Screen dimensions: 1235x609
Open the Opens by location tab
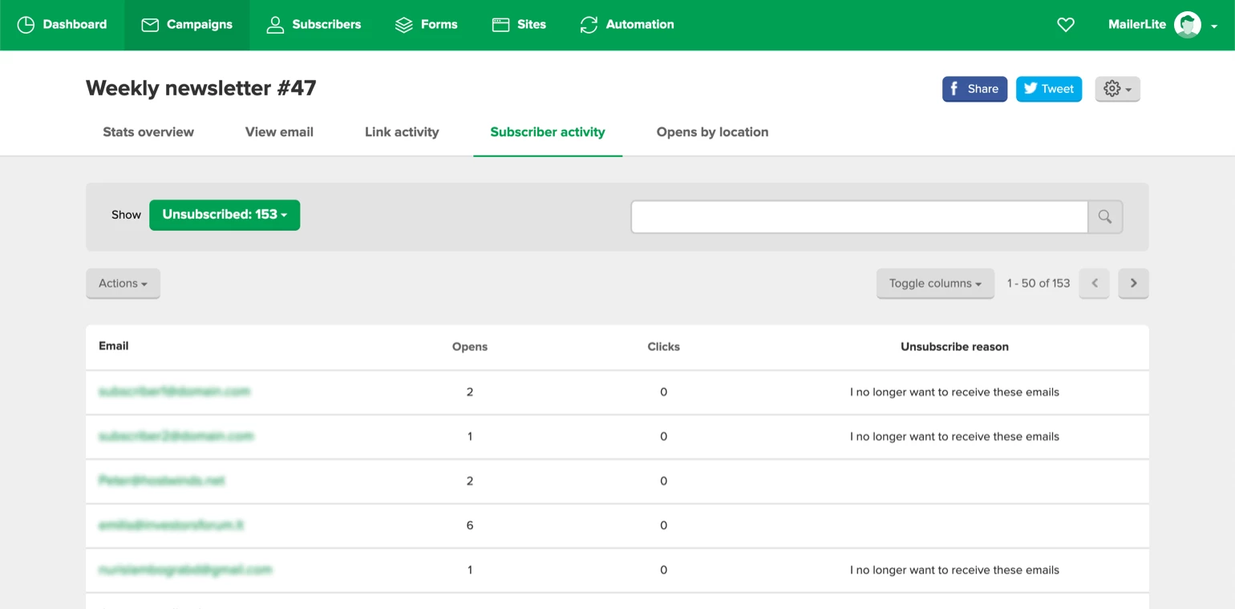tap(712, 132)
